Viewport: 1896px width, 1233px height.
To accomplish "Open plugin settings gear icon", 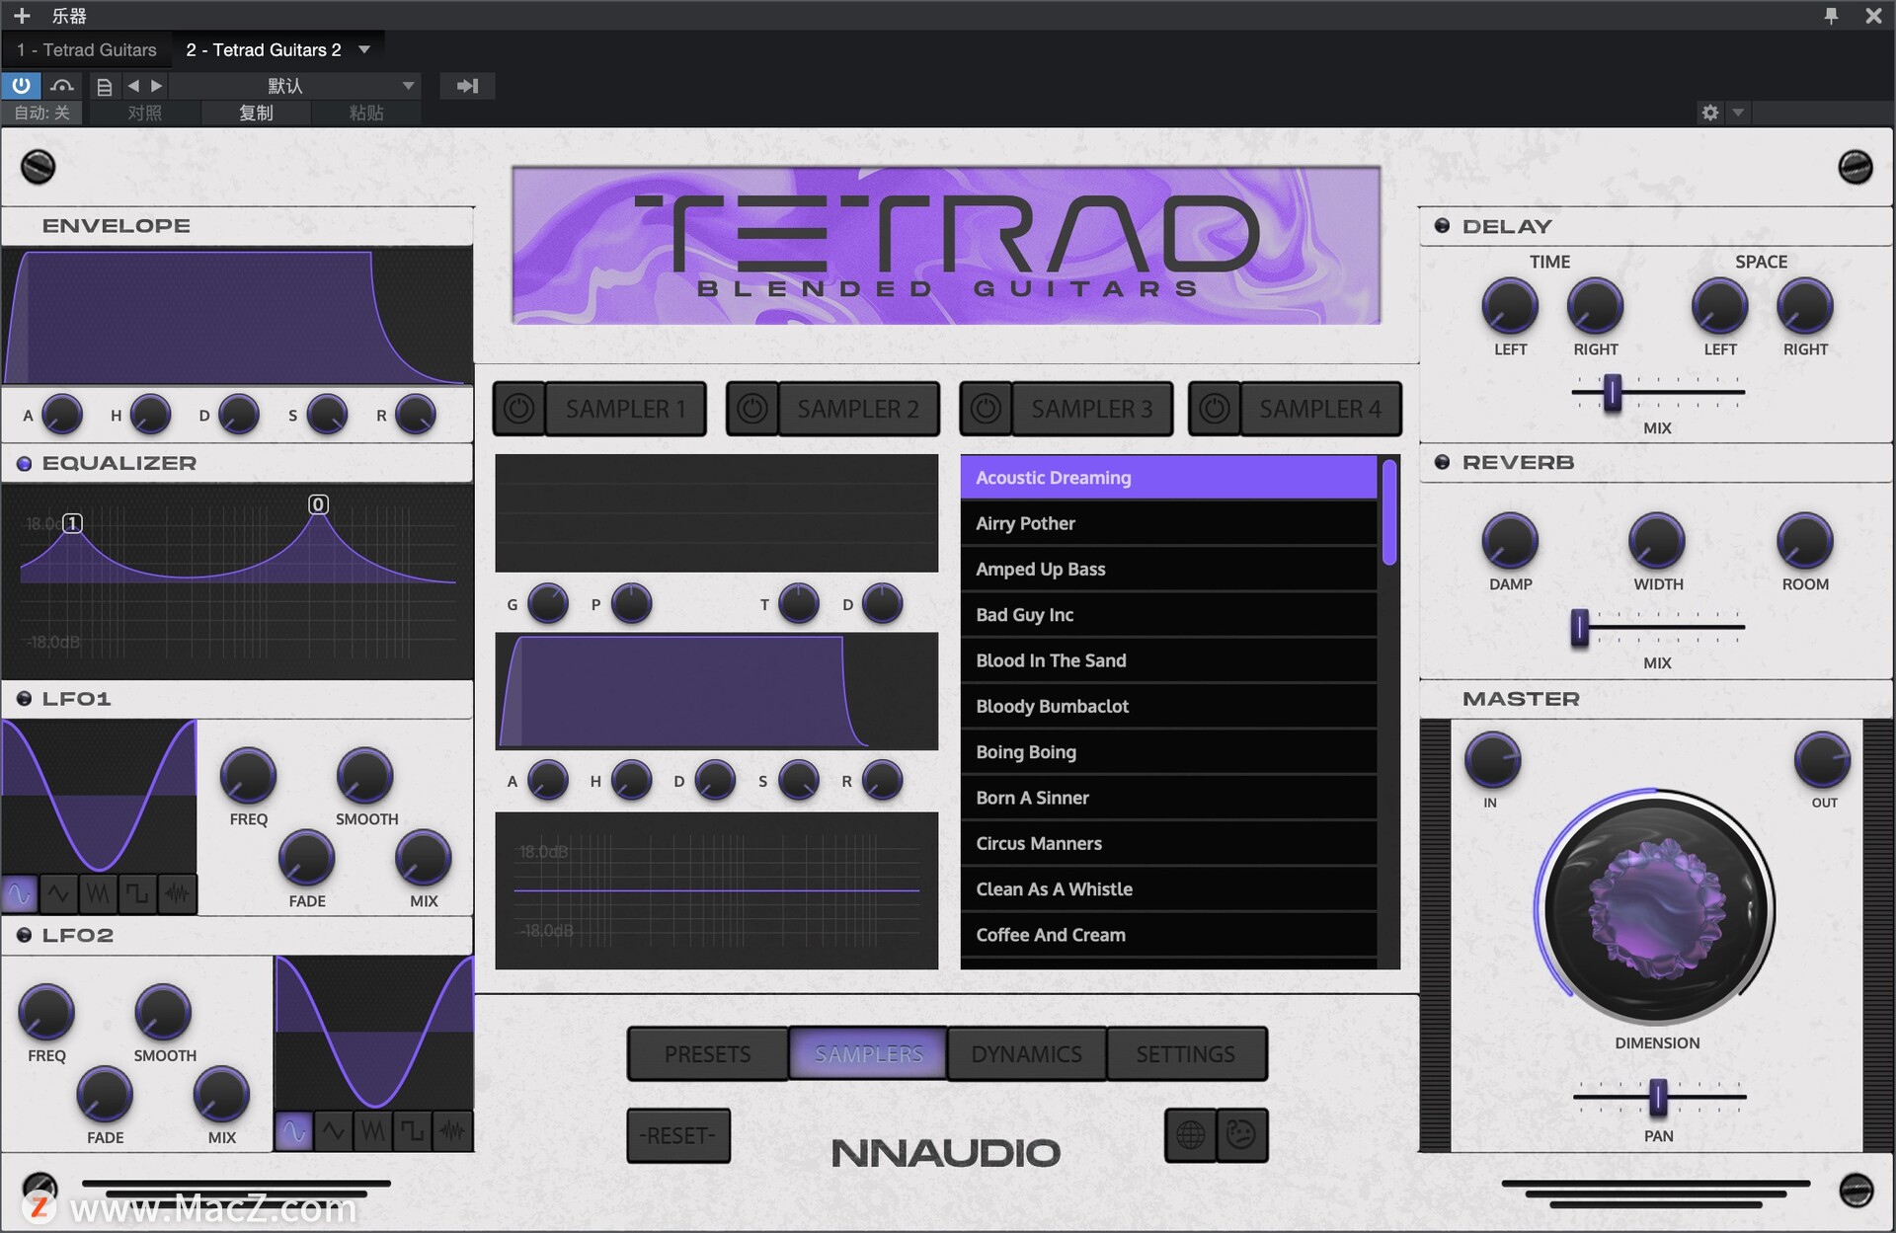I will [1710, 113].
